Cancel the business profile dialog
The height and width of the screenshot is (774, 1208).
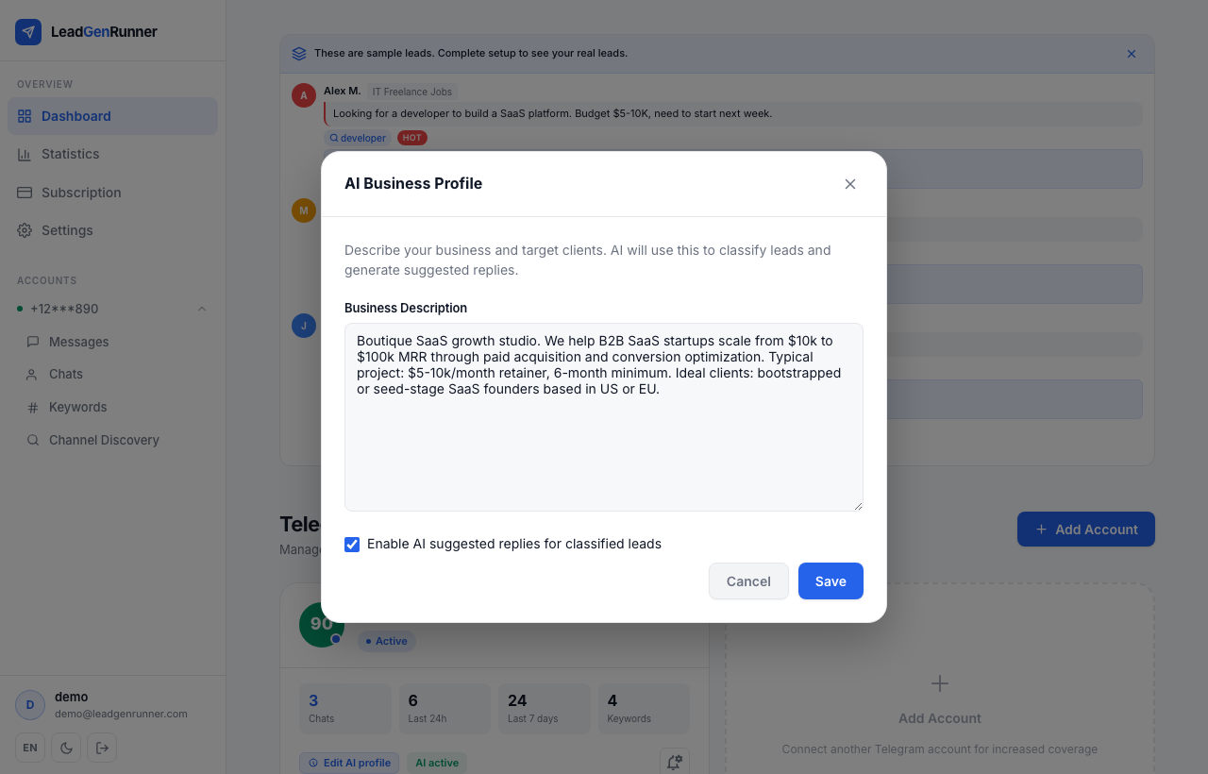click(748, 581)
